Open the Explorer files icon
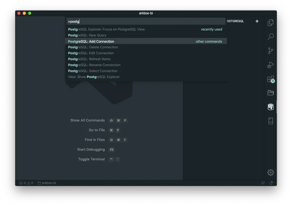Viewport: 292px width, 206px height. [x=270, y=22]
